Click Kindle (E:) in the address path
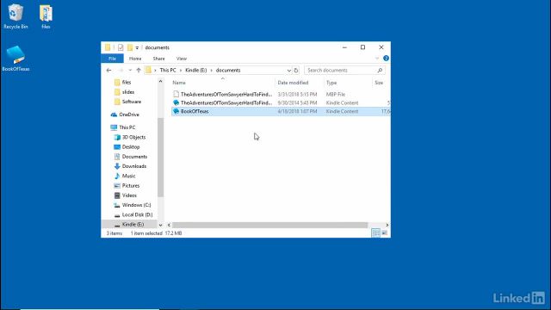Viewport: 551px width, 310px height. [195, 71]
